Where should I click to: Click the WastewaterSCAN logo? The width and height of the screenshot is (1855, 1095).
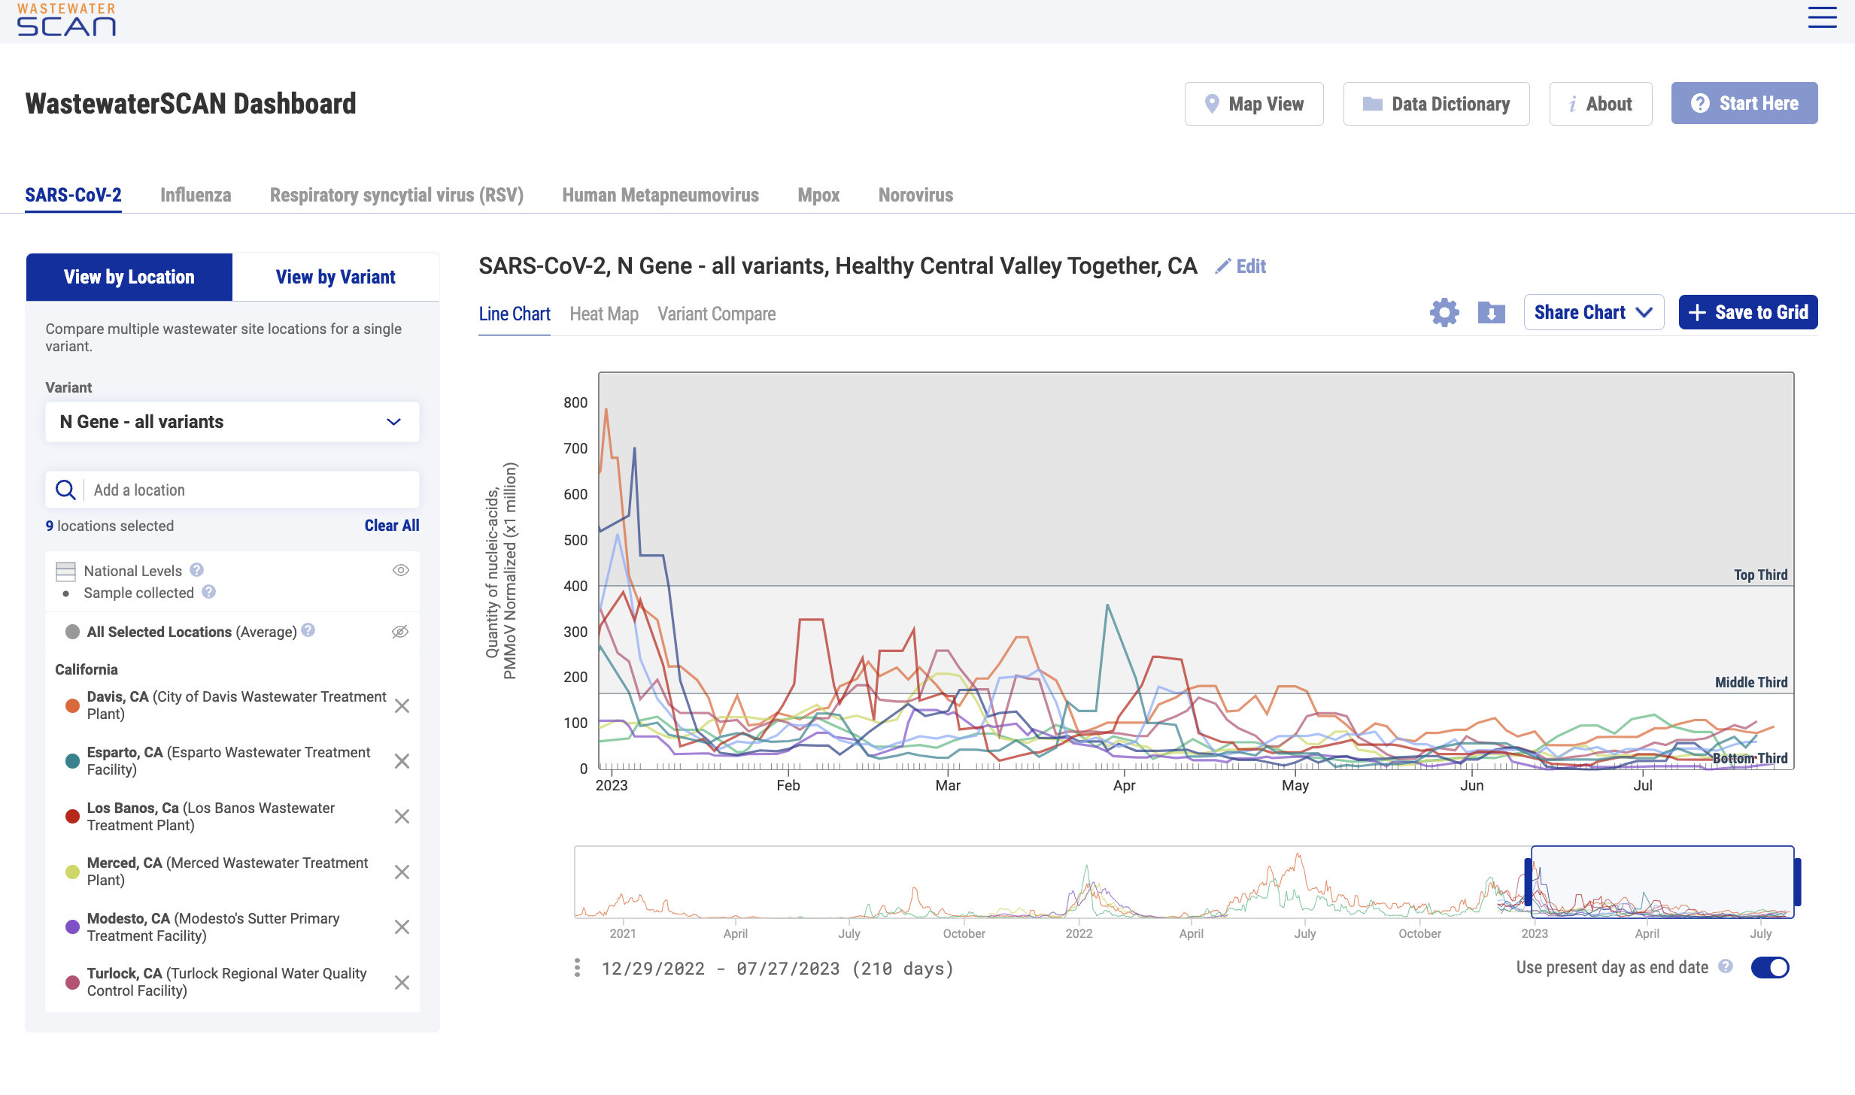[x=66, y=20]
